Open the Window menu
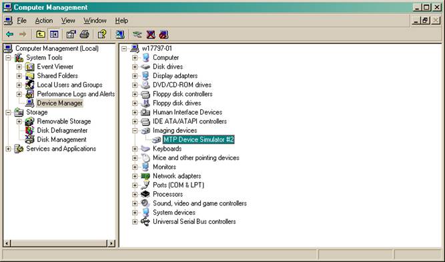This screenshot has height=262, width=445. pos(95,21)
